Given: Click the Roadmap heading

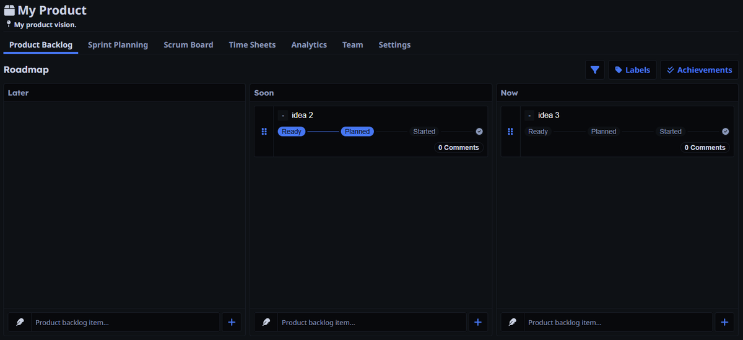Looking at the screenshot, I should pyautogui.click(x=26, y=70).
